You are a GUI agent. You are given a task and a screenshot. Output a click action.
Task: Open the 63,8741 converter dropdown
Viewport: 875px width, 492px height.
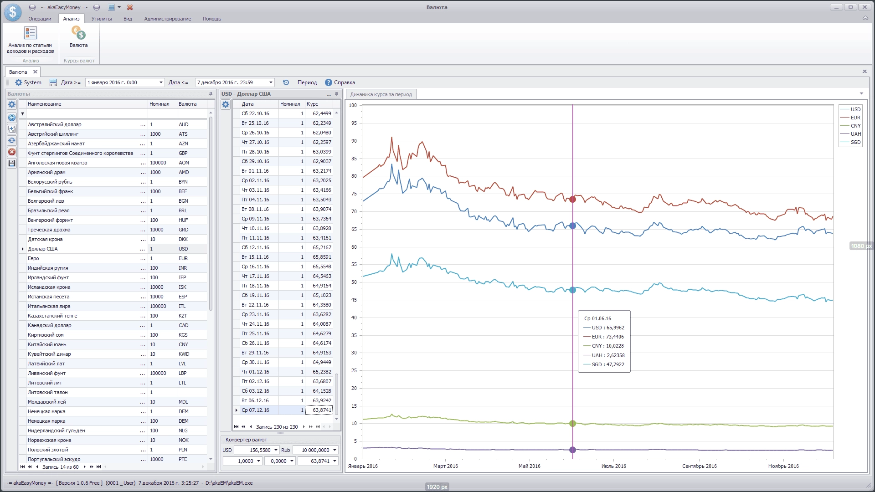pos(335,461)
